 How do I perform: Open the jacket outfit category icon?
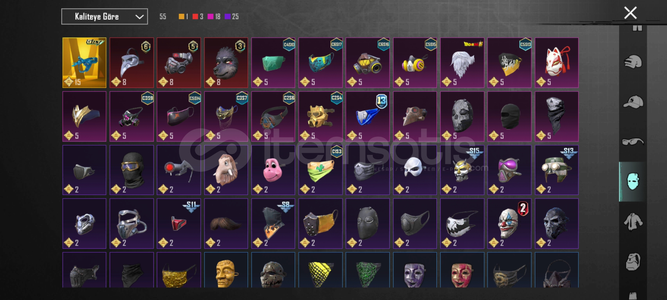tap(633, 221)
